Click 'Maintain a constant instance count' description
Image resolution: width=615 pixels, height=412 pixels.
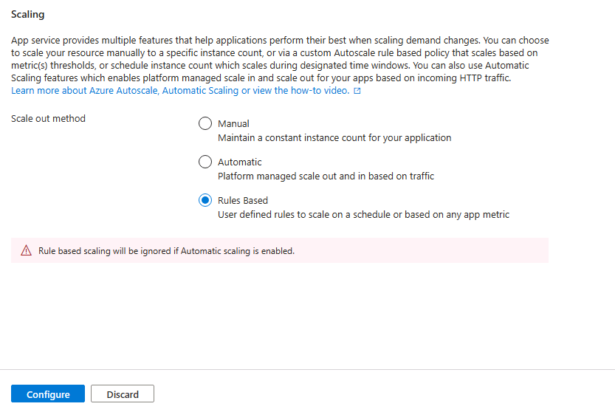click(334, 138)
